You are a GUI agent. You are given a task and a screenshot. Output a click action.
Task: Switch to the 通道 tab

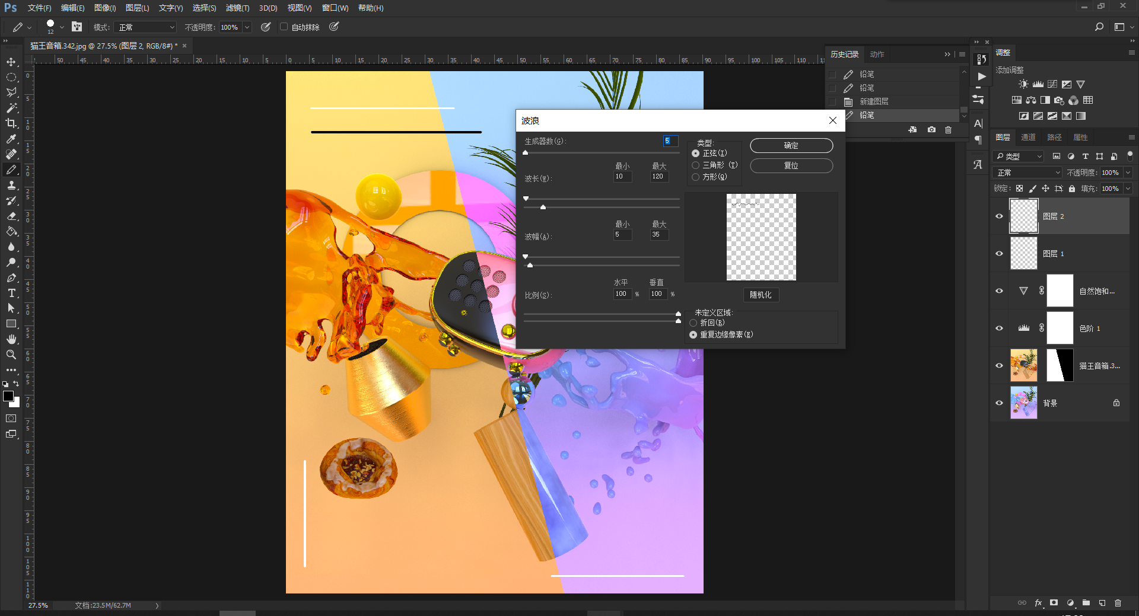tap(1029, 137)
